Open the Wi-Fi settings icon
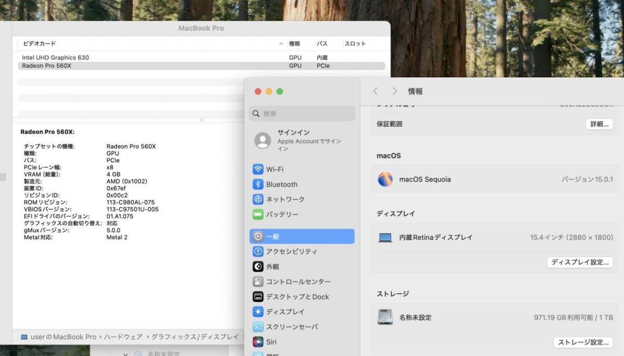The width and height of the screenshot is (624, 356). [258, 169]
